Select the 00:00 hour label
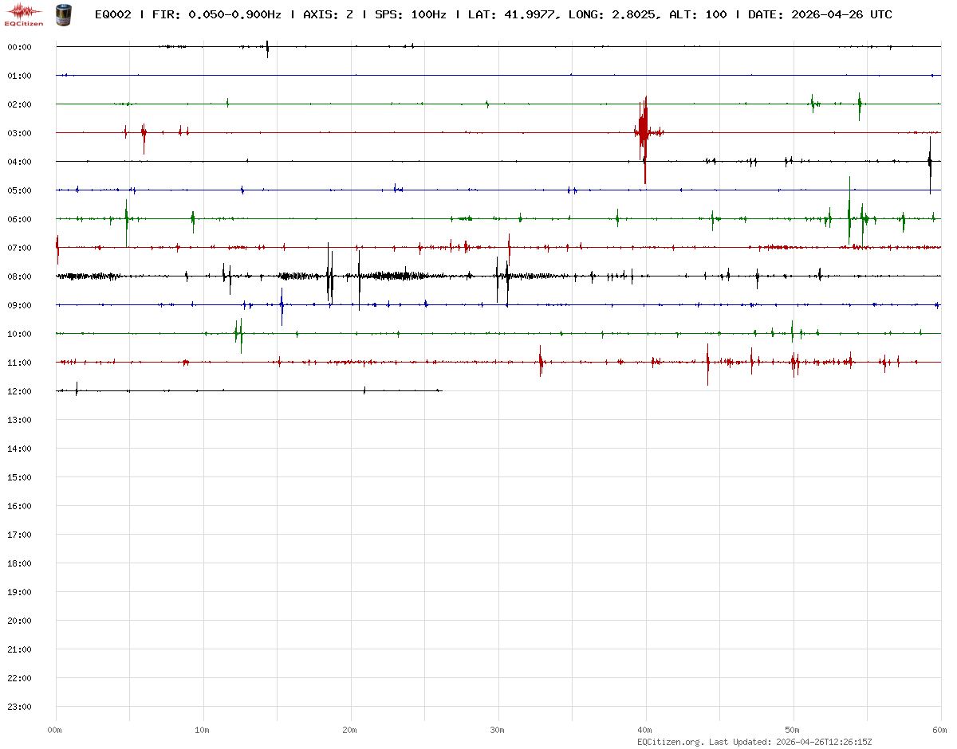 tap(19, 47)
